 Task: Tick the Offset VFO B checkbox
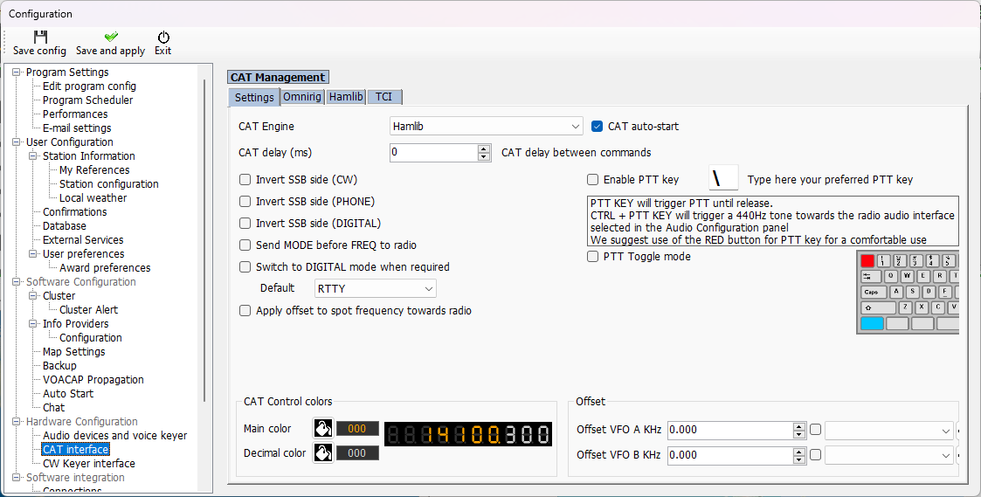(815, 455)
